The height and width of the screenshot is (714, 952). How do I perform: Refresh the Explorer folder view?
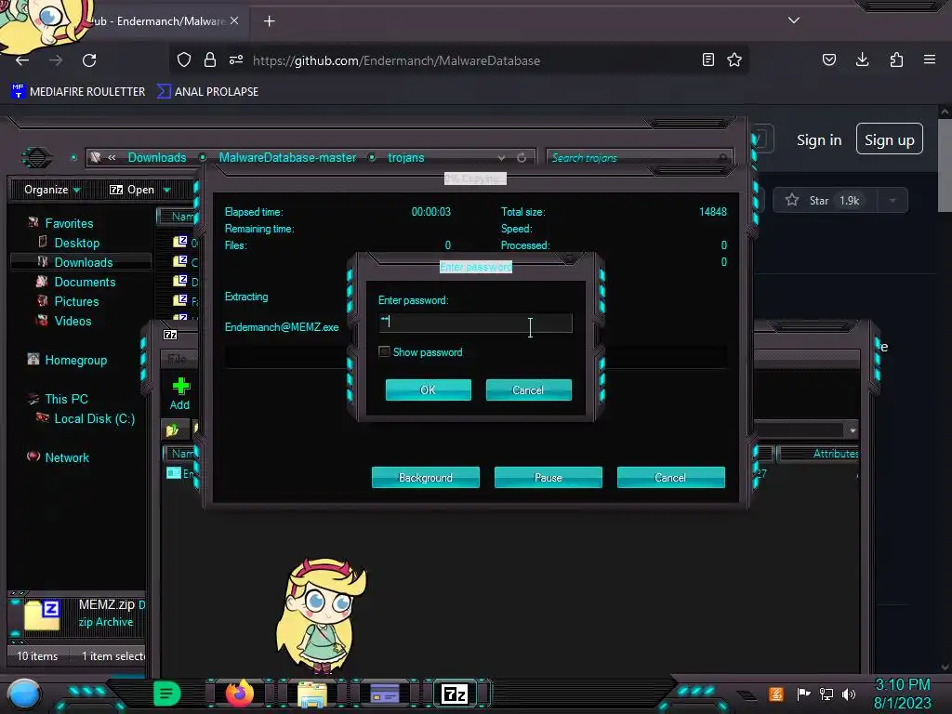point(522,158)
